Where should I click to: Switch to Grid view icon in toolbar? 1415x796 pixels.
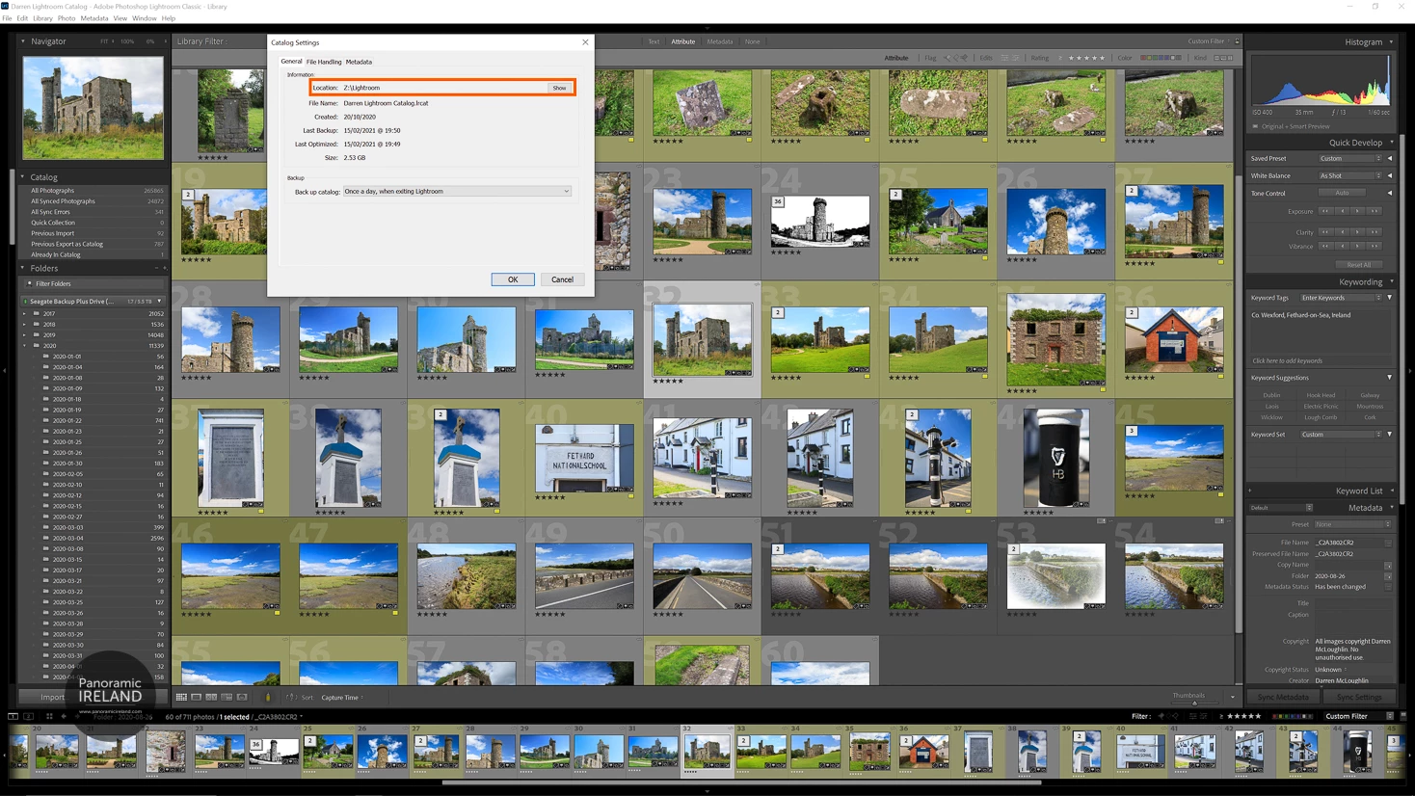coord(181,697)
